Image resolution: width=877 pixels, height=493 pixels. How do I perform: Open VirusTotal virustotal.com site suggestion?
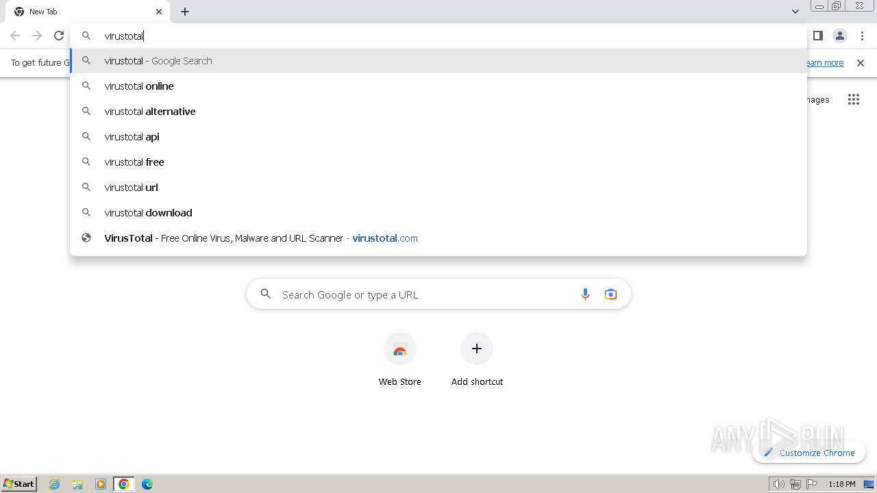438,238
